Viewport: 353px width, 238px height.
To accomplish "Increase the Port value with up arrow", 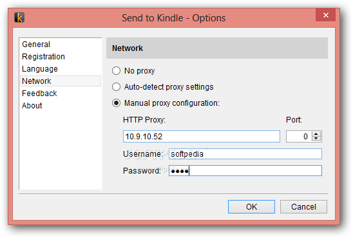I will [x=316, y=134].
